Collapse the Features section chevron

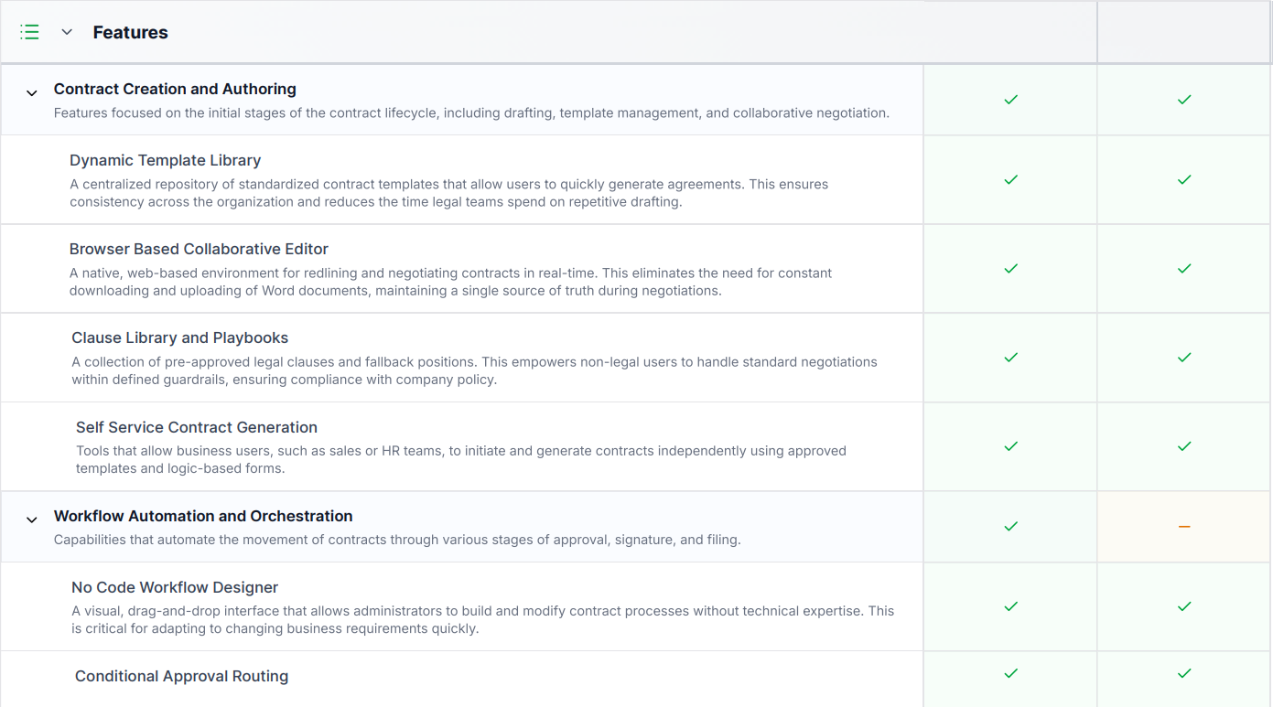click(67, 32)
